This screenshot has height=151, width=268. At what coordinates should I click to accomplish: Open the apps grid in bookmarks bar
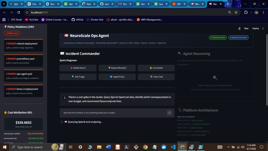(x=4, y=20)
